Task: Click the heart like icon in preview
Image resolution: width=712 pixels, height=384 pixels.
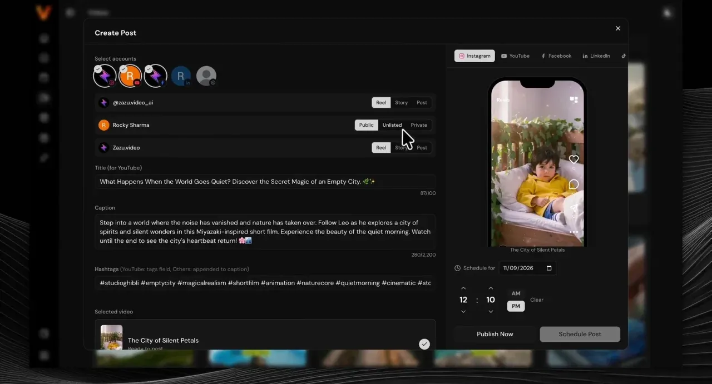Action: pos(574,159)
